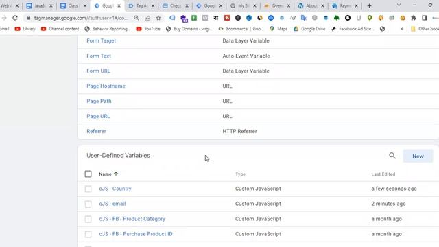Open cJS - FB - Purchase Product ID variable

[x=136, y=234]
